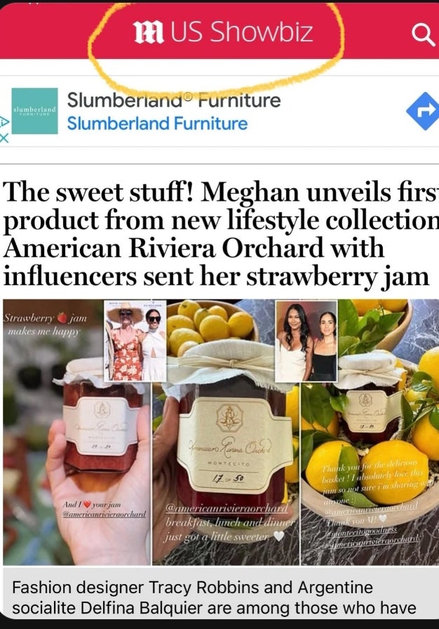Click the Slumberland teal logo square
Image resolution: width=439 pixels, height=629 pixels.
[35, 111]
